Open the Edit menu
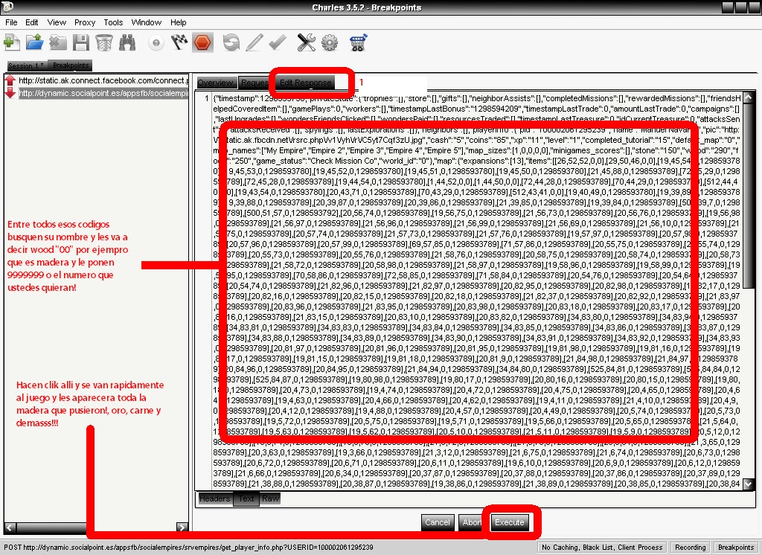Image resolution: width=762 pixels, height=555 pixels. (31, 22)
